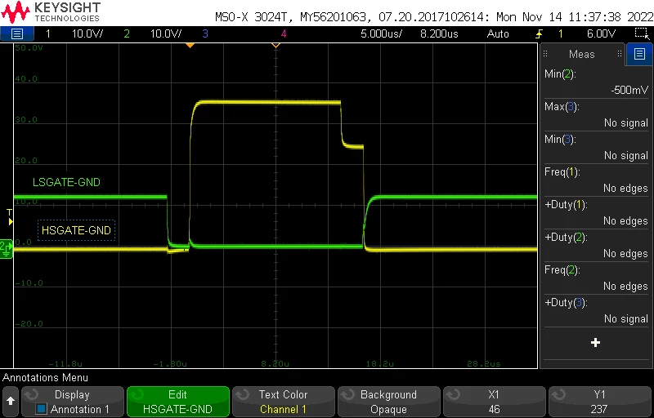Toggle the Annotation 1 display checkbox
Image resolution: width=654 pixels, height=418 pixels.
(x=41, y=409)
